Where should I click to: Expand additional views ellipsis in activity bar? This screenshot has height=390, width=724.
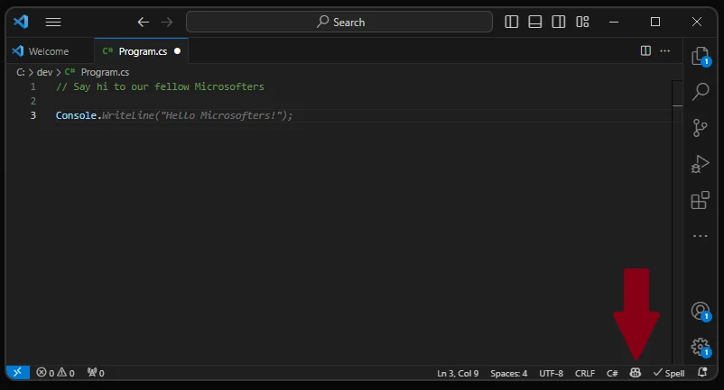[x=700, y=236]
